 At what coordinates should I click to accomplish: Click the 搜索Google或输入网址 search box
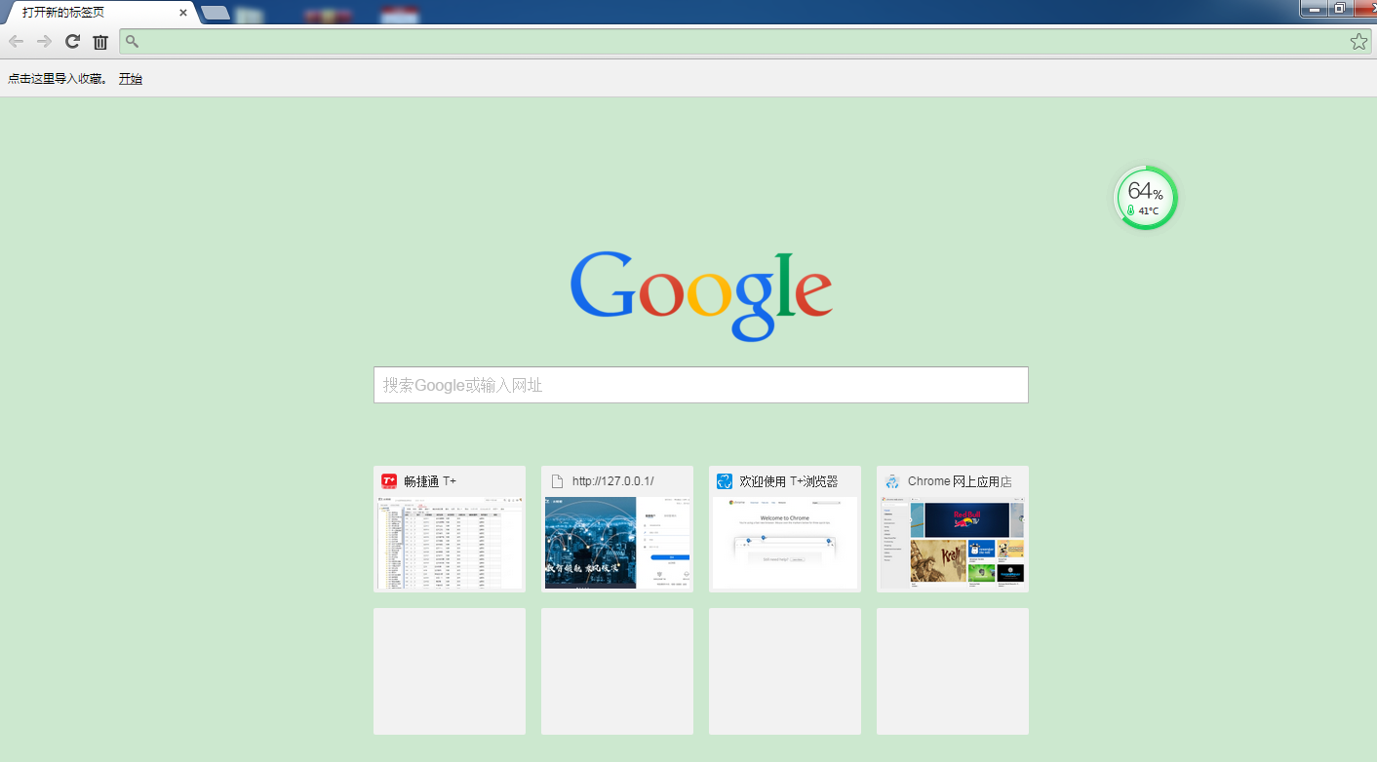(701, 385)
